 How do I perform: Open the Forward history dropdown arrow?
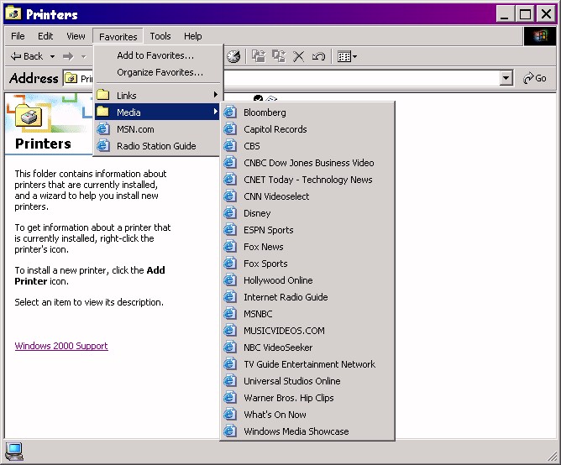[84, 56]
